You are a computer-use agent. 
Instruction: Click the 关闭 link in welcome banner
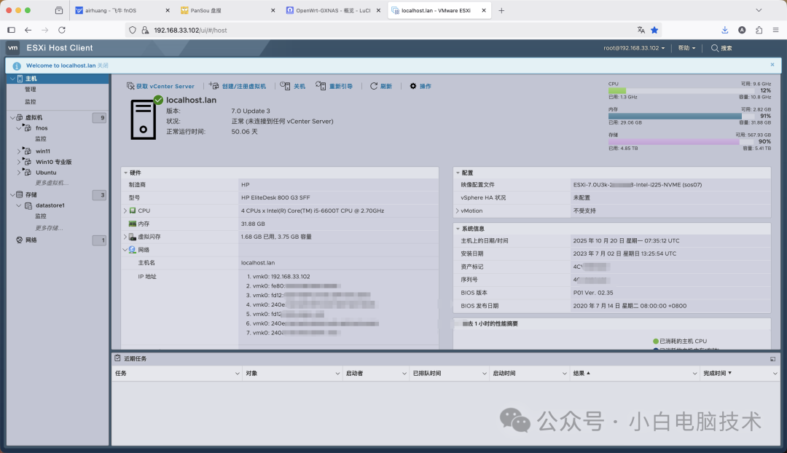pyautogui.click(x=103, y=66)
